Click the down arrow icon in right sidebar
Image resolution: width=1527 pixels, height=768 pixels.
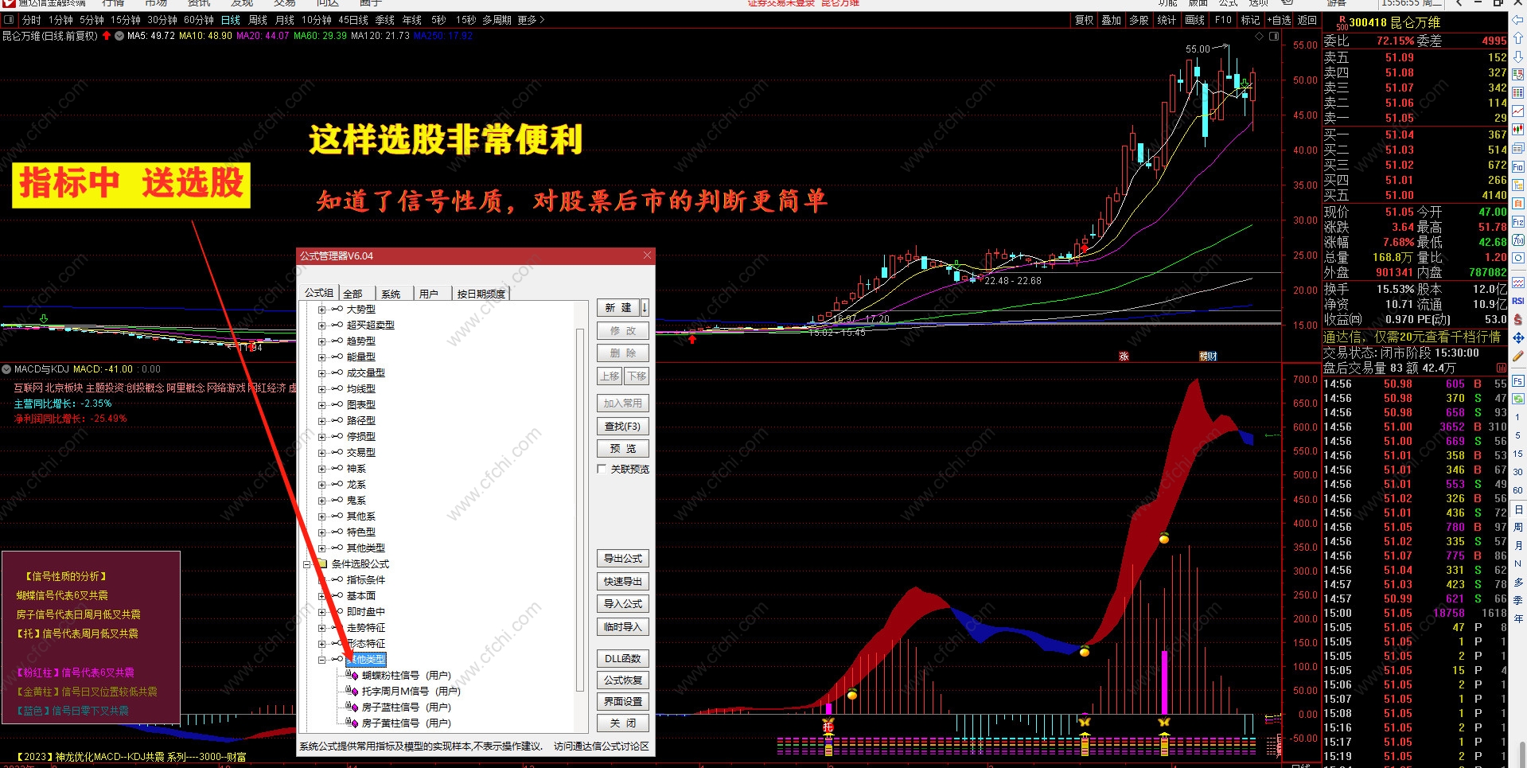tap(1518, 57)
